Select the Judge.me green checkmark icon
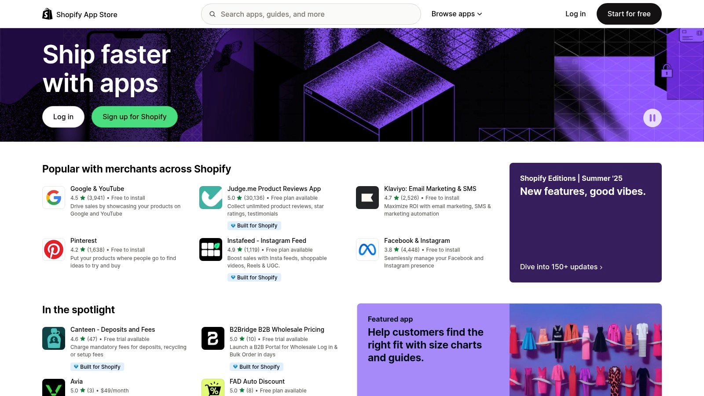Screen dimensions: 704x396 [210, 198]
